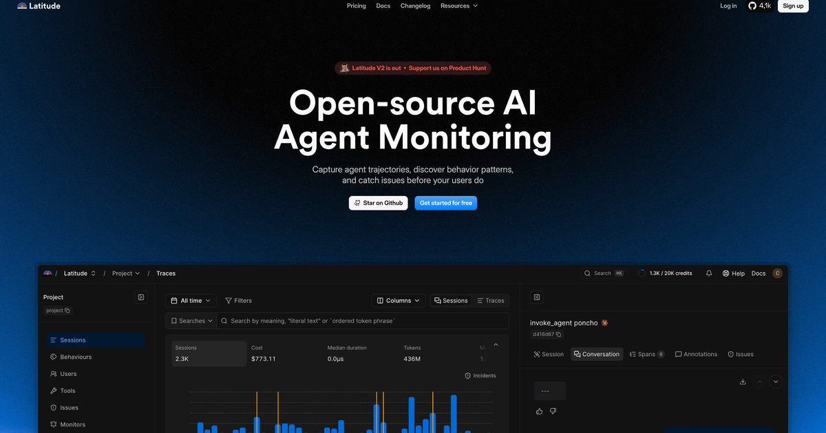Viewport: 826px width, 433px height.
Task: Open Behaviours in the sidebar
Action: 95,357
